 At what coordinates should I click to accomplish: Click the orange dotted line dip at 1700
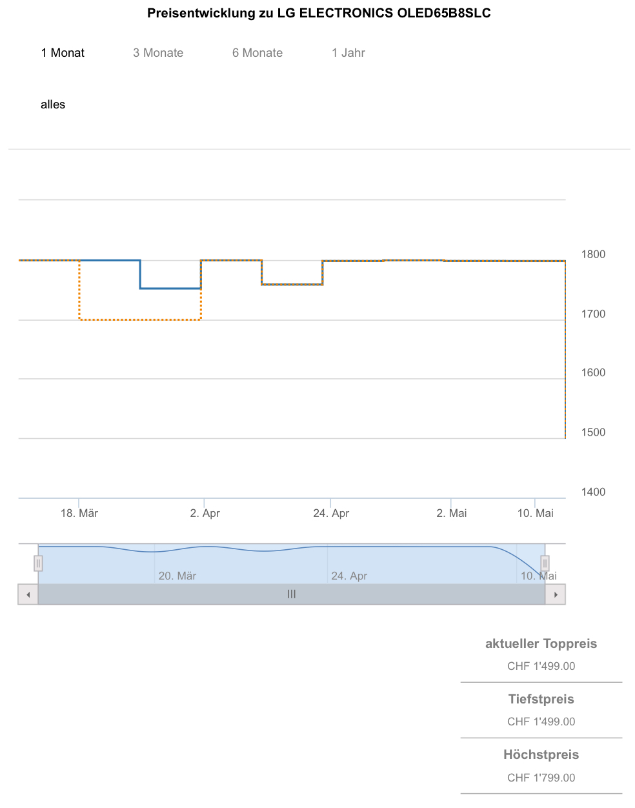[140, 319]
